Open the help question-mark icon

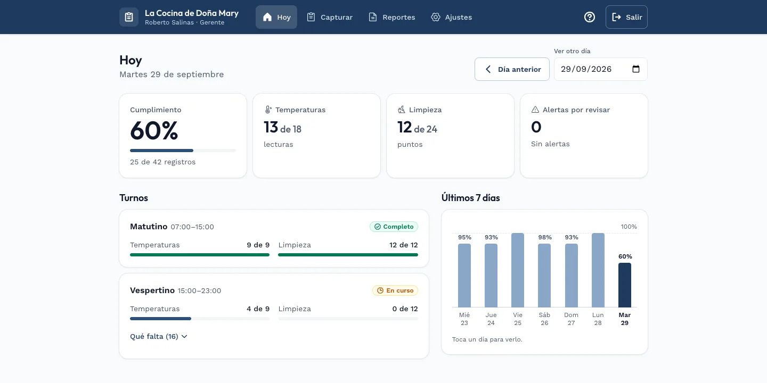coord(590,17)
